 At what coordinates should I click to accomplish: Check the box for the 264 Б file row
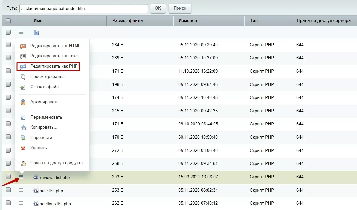8,45
